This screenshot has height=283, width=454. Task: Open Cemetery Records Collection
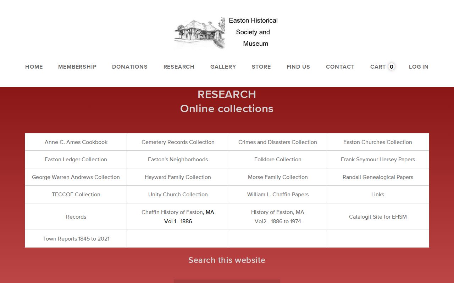pos(178,142)
